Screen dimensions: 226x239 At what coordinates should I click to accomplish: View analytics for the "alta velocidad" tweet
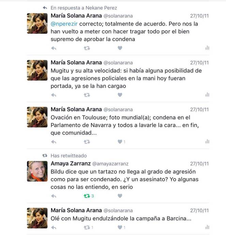(x=207, y=95)
